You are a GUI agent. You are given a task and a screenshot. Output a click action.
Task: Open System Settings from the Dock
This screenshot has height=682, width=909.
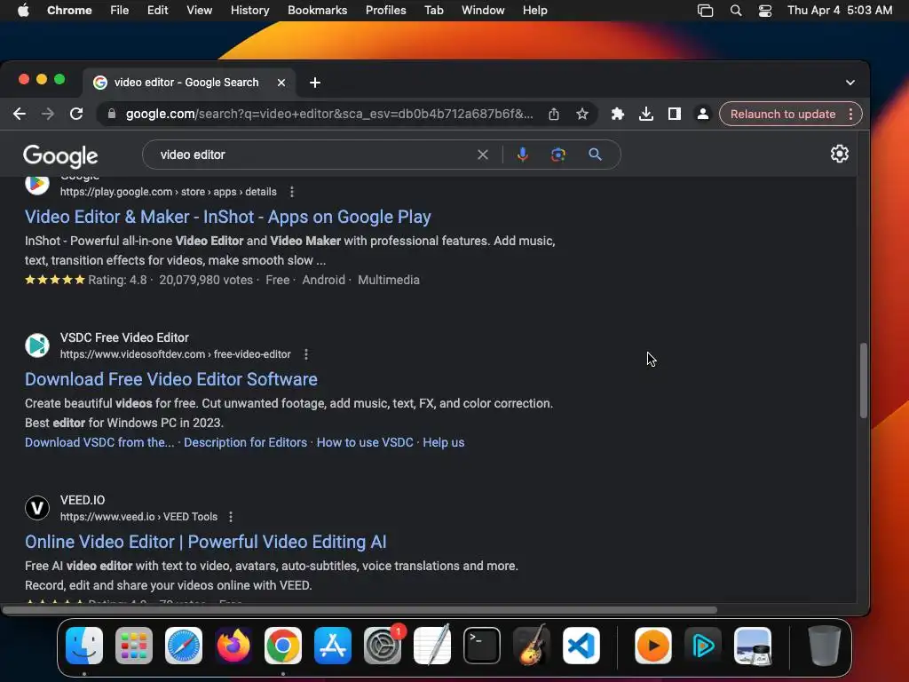pyautogui.click(x=383, y=646)
